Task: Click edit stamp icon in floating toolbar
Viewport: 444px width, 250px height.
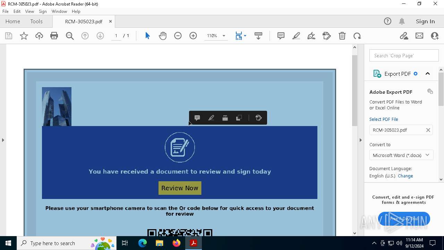Action: (x=259, y=118)
